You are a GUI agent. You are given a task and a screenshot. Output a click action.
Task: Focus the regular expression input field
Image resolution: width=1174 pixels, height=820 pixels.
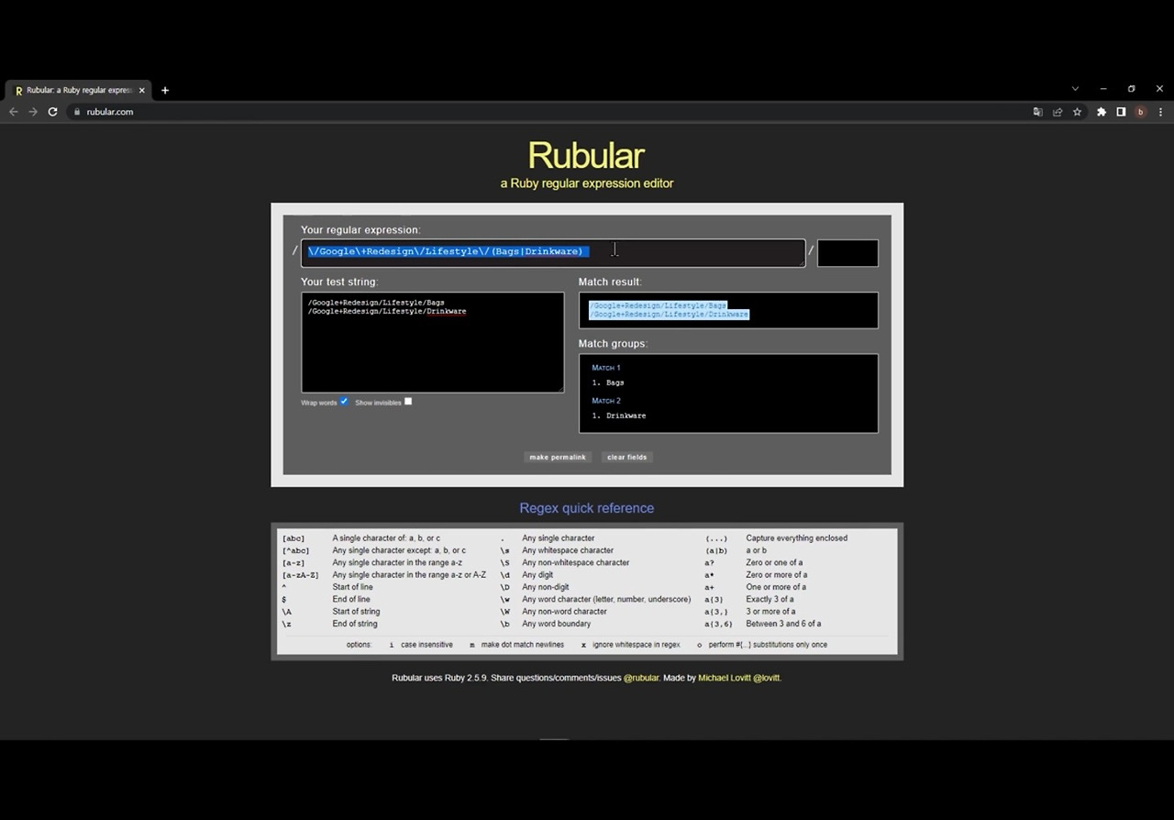coord(553,253)
